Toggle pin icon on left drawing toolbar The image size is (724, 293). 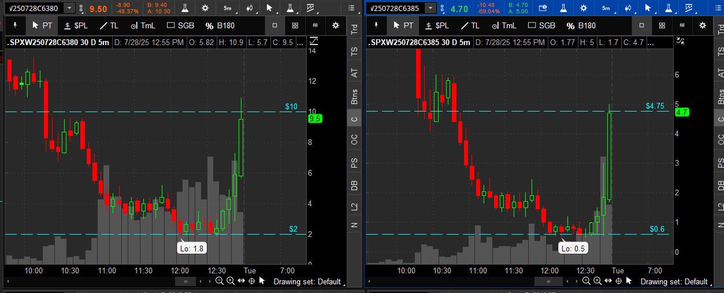point(14,25)
